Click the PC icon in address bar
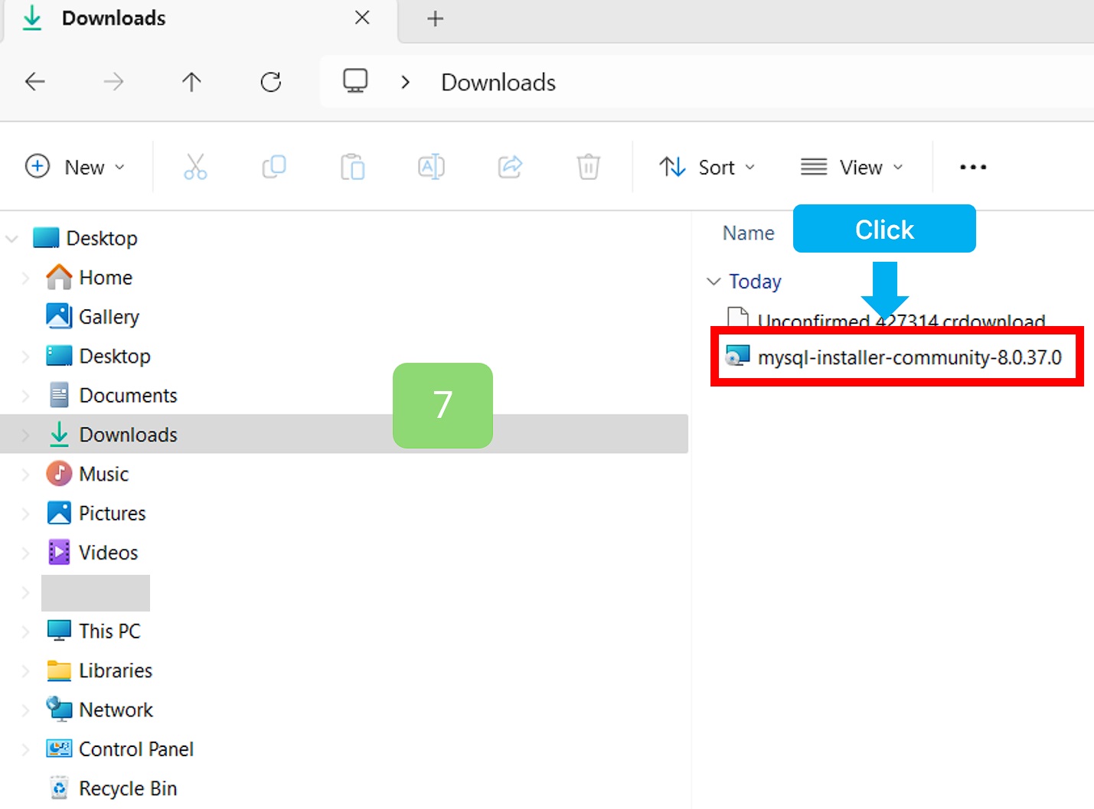The width and height of the screenshot is (1094, 809). (x=355, y=81)
